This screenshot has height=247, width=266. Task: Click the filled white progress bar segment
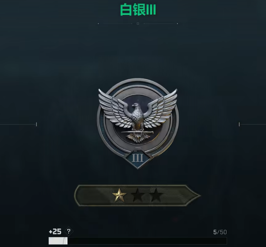pyautogui.click(x=58, y=241)
